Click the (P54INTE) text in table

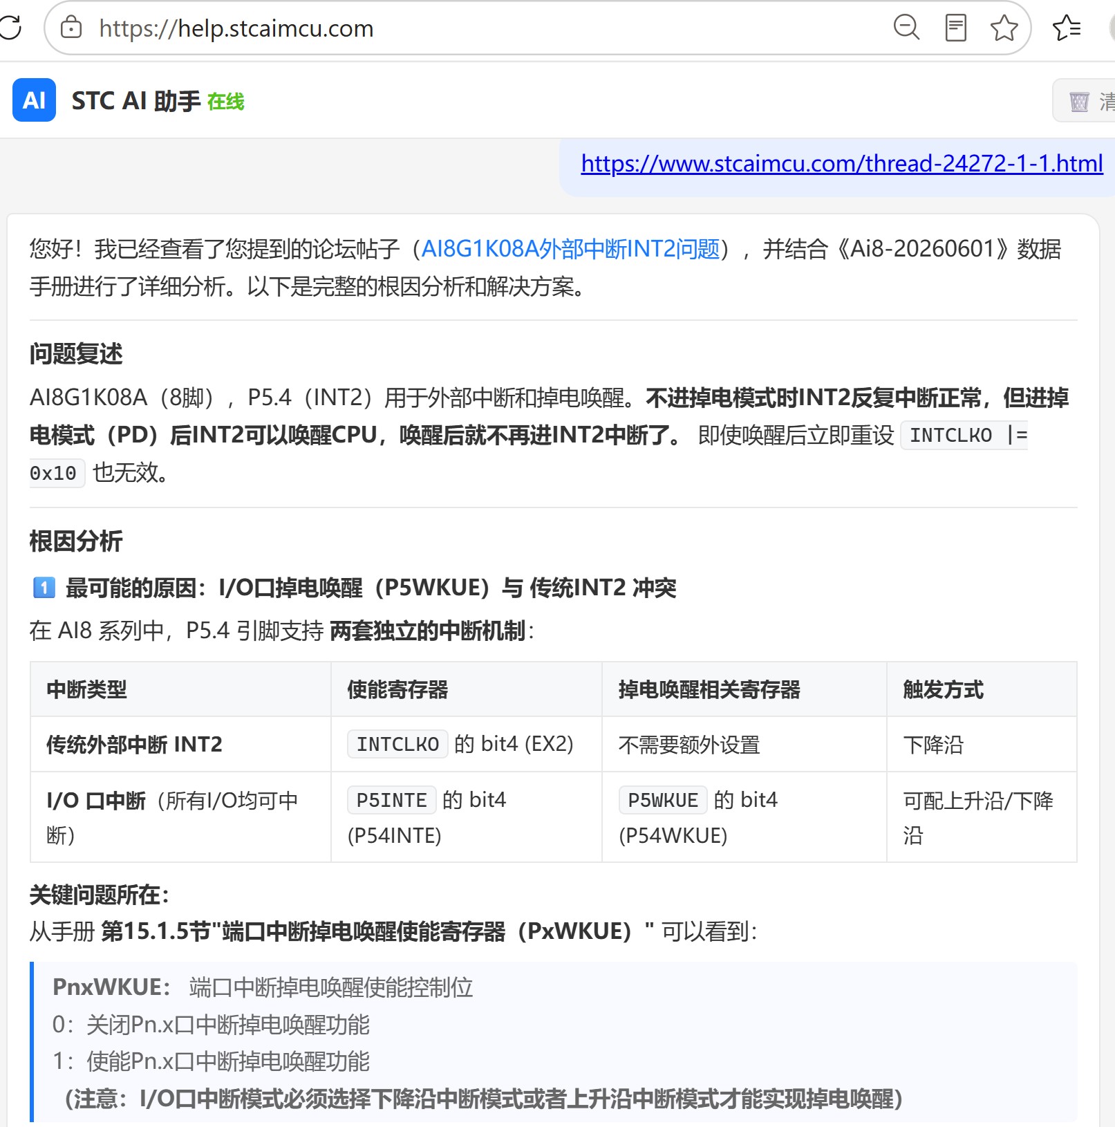coord(394,836)
